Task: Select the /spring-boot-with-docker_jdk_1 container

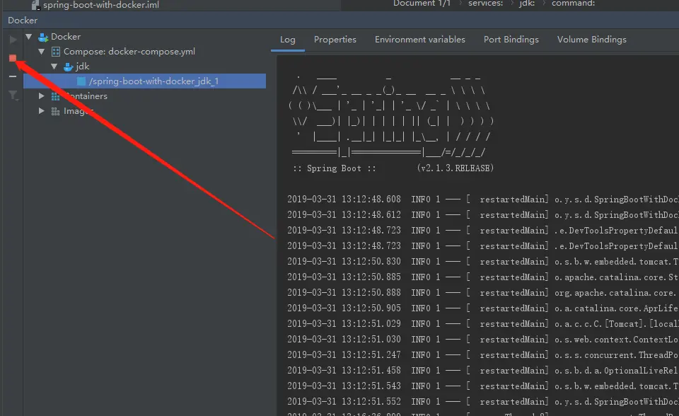Action: click(144, 81)
